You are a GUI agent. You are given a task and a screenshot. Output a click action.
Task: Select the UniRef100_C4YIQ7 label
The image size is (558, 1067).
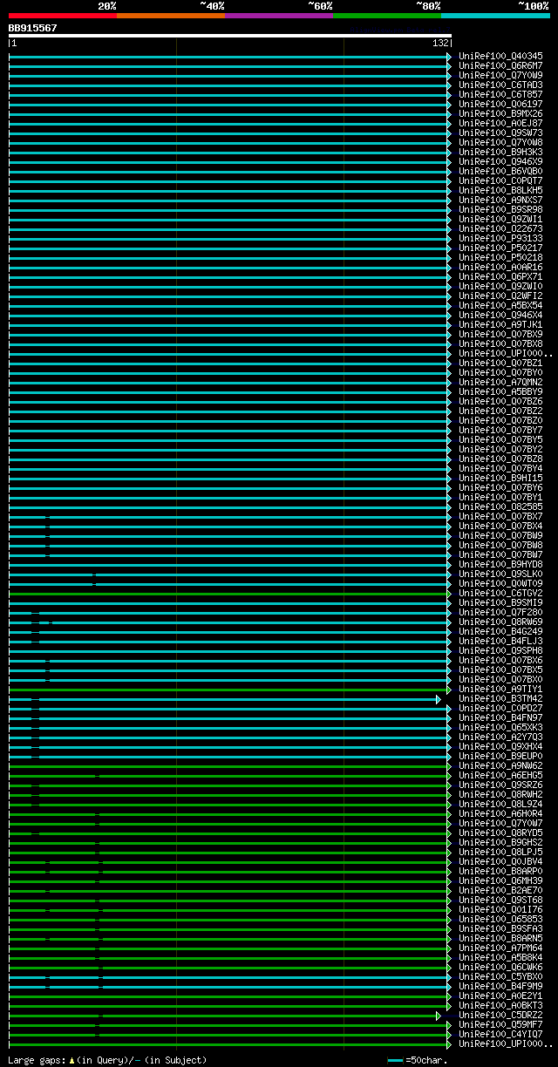click(x=501, y=1034)
